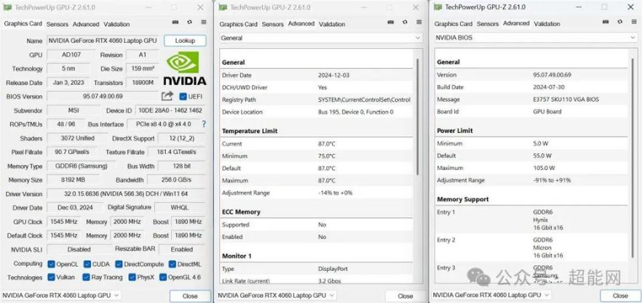Switch to Sensors tab in first window

[58, 24]
